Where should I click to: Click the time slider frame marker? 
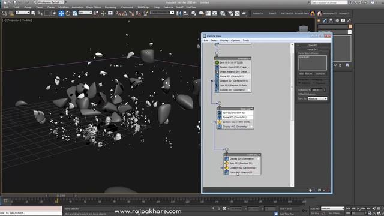(56, 201)
